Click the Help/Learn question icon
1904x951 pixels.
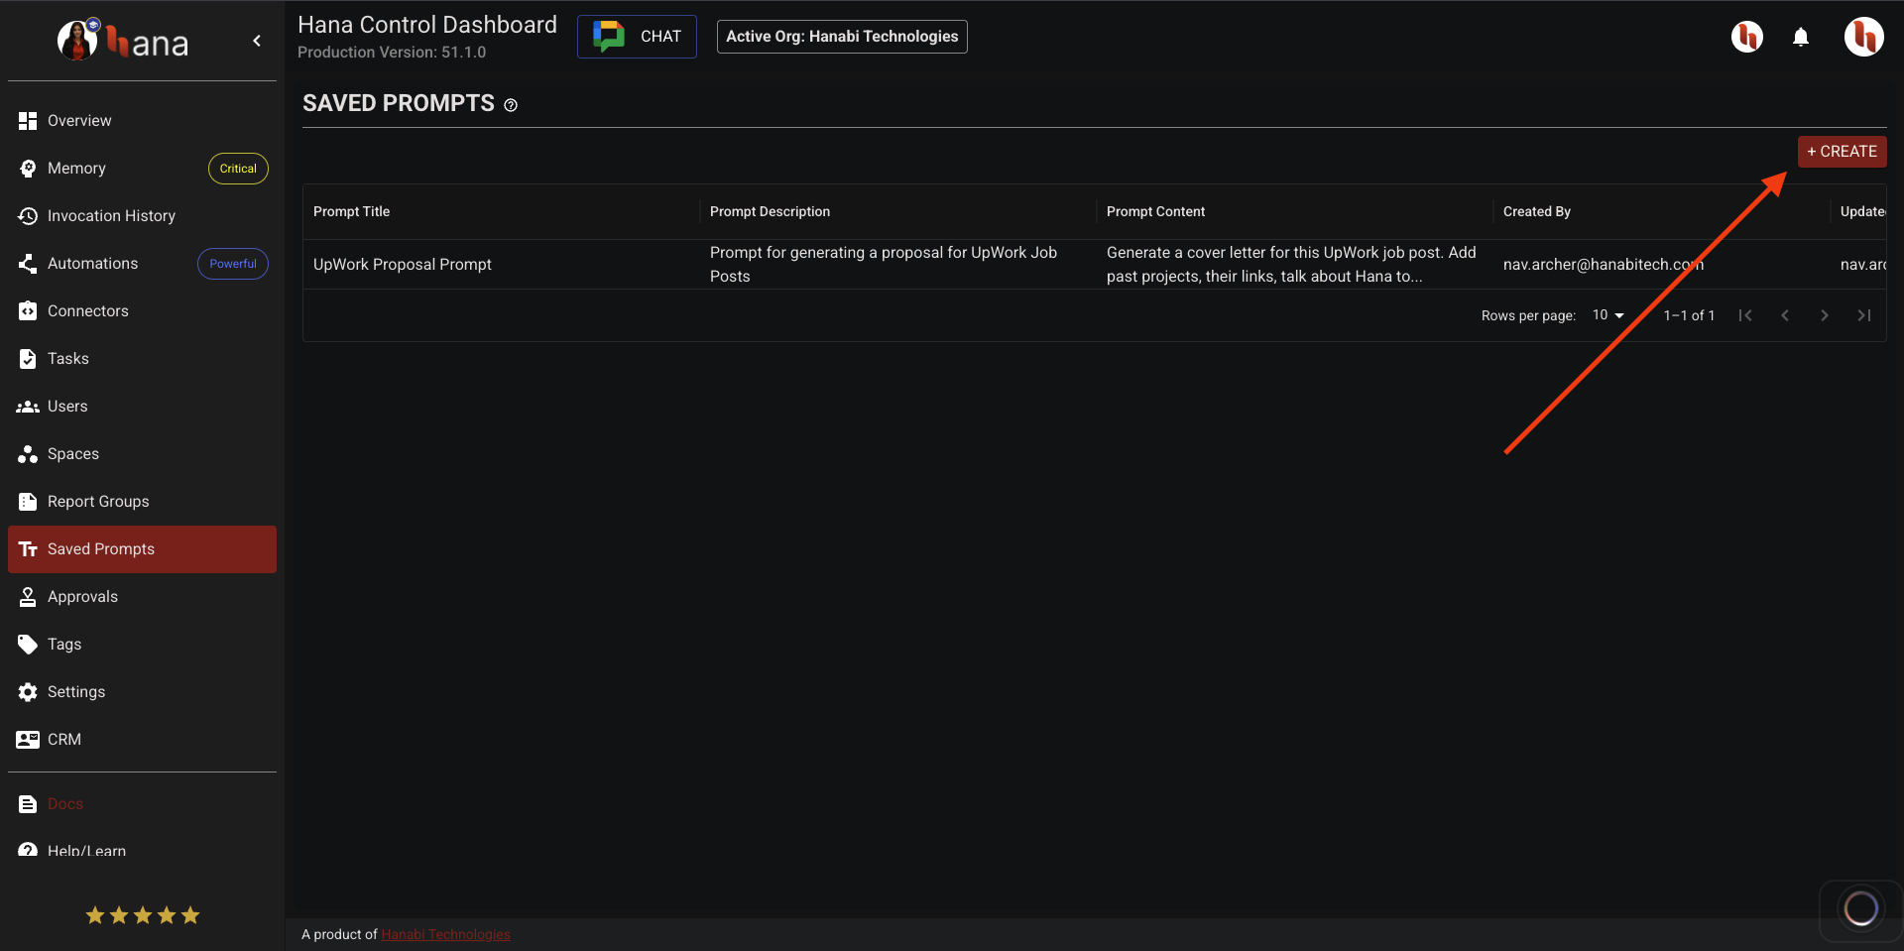tap(28, 850)
